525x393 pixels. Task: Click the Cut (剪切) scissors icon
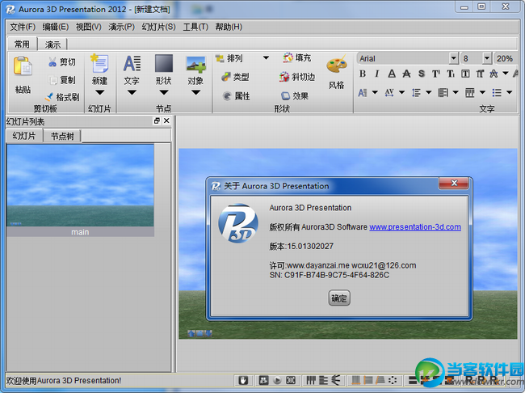pyautogui.click(x=52, y=61)
